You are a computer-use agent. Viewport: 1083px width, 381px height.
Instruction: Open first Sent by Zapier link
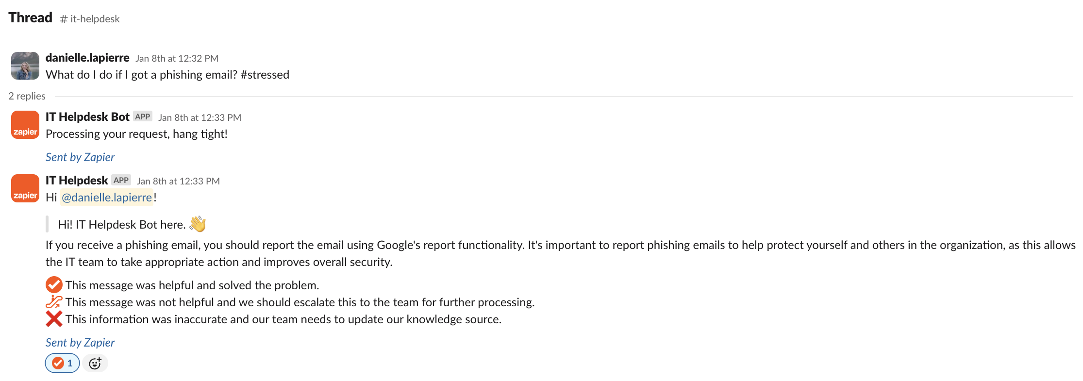point(80,157)
